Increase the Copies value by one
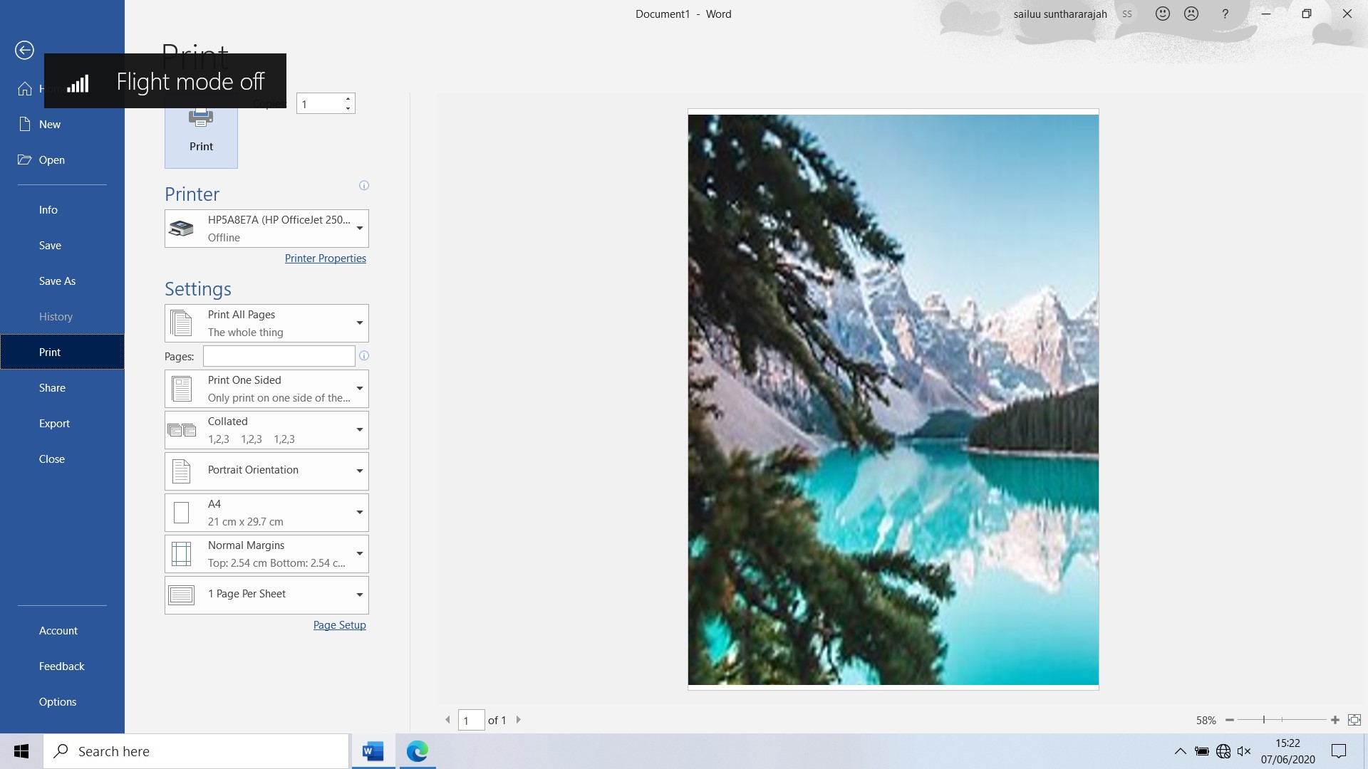The width and height of the screenshot is (1368, 769). click(x=348, y=99)
